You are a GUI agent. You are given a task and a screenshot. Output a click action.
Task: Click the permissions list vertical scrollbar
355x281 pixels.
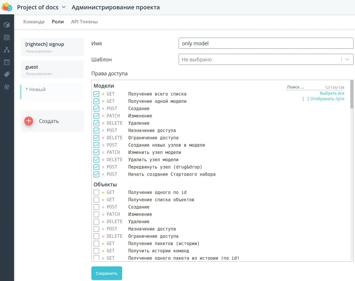[351, 96]
